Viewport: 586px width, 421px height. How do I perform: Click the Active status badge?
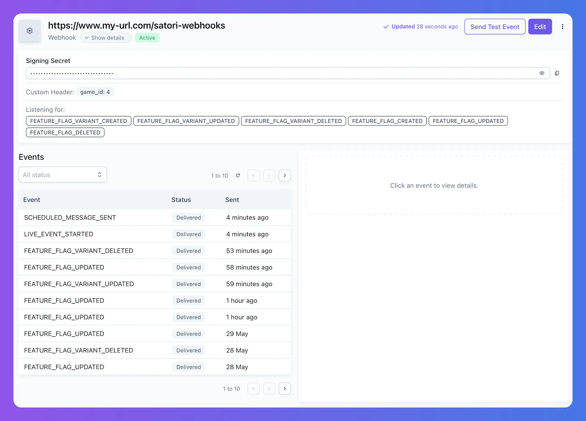[x=147, y=38]
